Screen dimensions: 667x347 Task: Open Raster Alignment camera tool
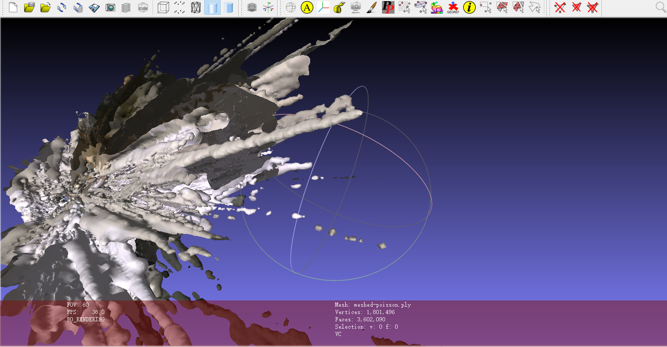[x=356, y=7]
